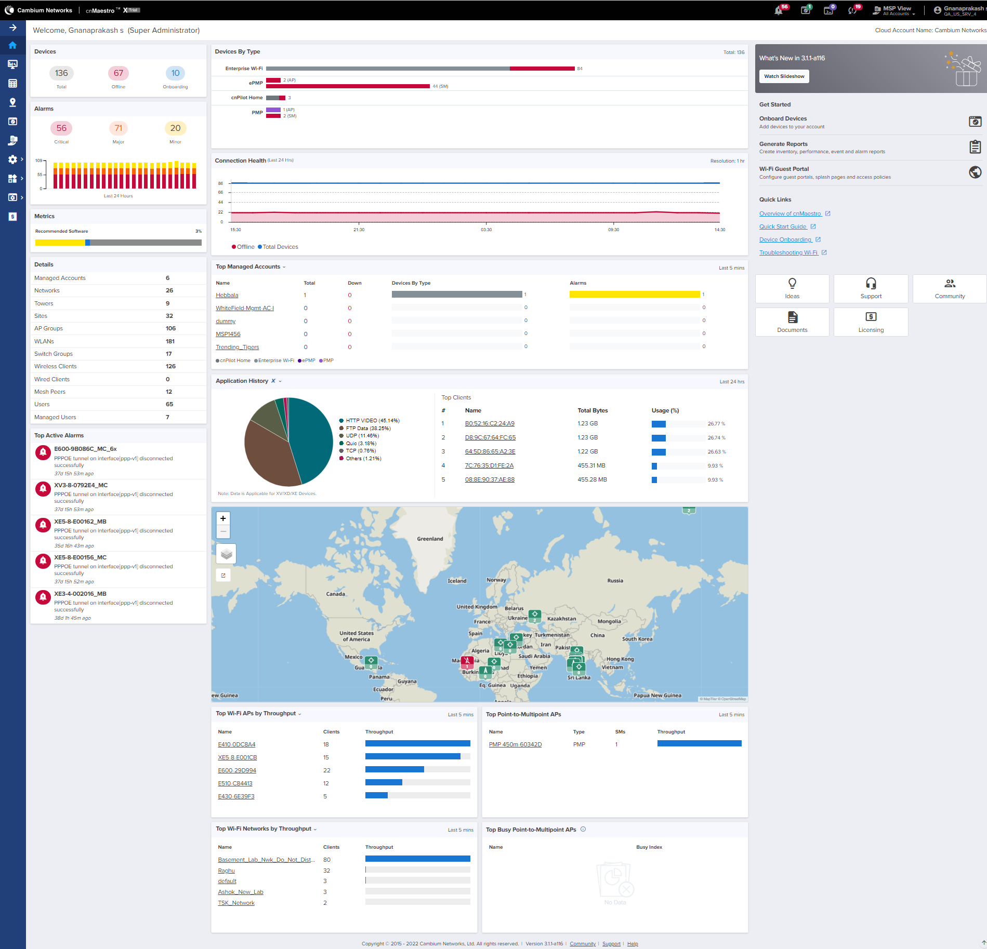
Task: Open the Onboard sidebar icon
Action: 13,122
